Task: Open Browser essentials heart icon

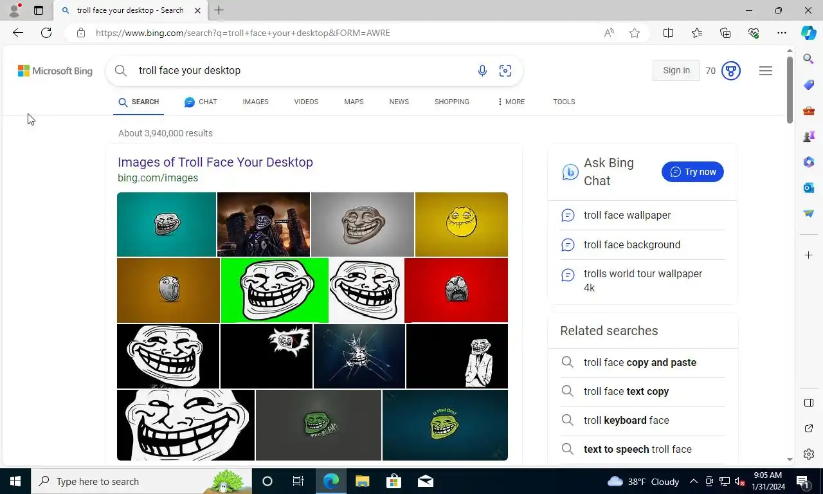Action: coord(754,33)
